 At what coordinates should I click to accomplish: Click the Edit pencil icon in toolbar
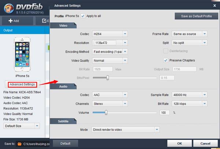coord(44,21)
